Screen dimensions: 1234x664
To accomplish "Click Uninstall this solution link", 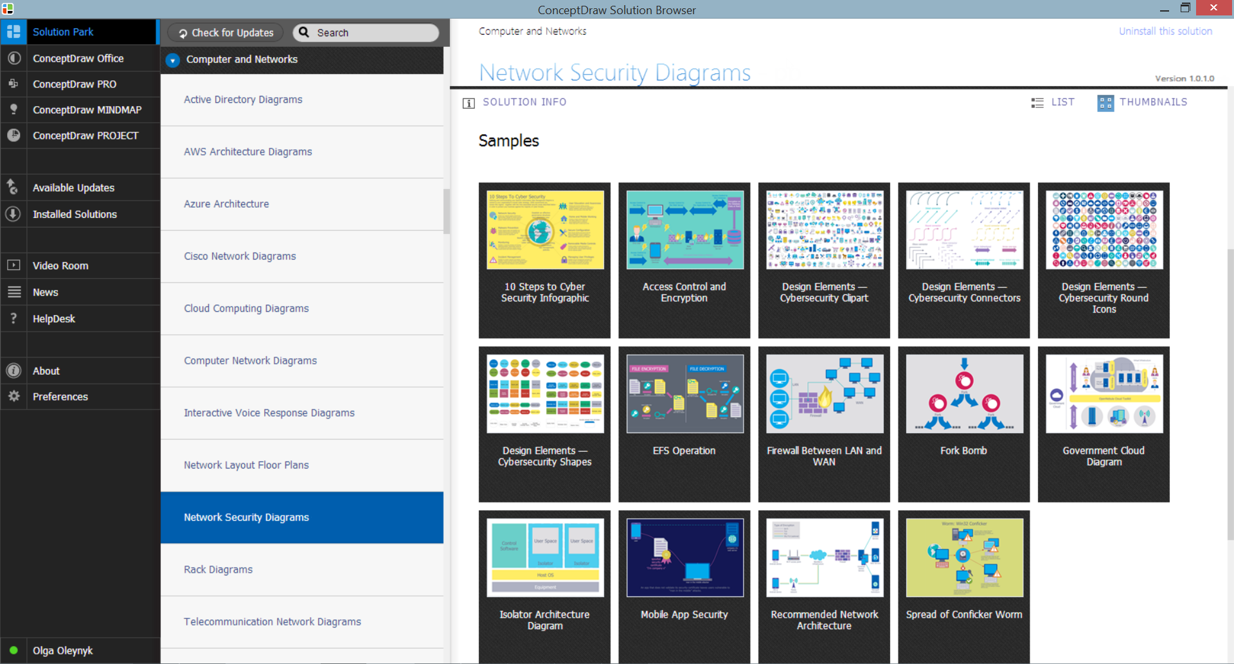I will [x=1165, y=31].
